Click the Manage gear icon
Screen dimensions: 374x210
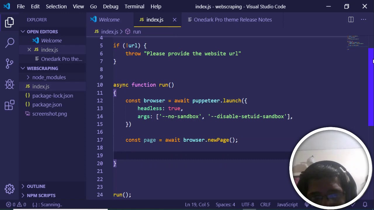point(9,189)
